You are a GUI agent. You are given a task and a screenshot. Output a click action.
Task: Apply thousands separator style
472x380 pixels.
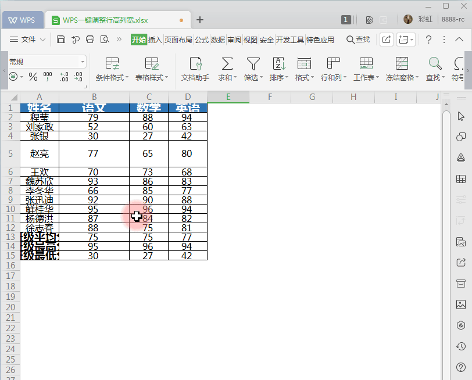click(48, 77)
